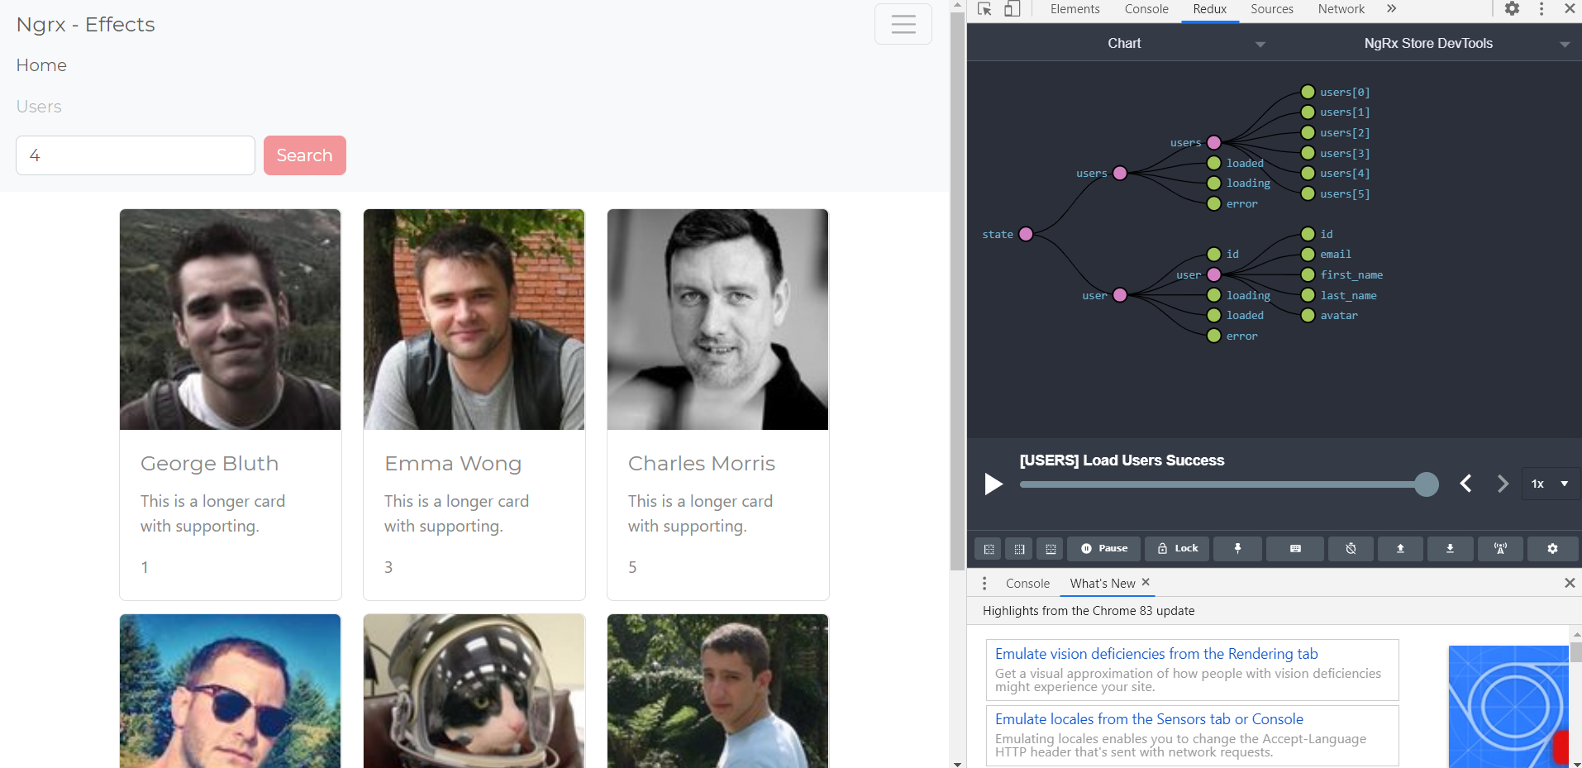Open playback speed 1x dropdown
The height and width of the screenshot is (768, 1582).
coord(1549,484)
